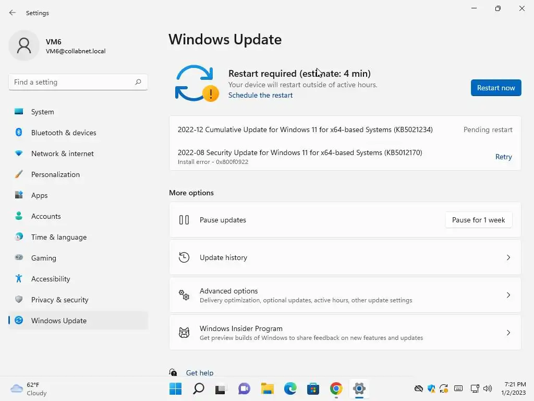534x401 pixels.
Task: Click the Get help link
Action: (x=200, y=373)
